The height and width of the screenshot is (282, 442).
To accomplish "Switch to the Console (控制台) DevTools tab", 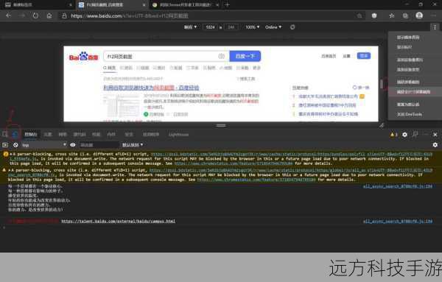I will [31, 135].
